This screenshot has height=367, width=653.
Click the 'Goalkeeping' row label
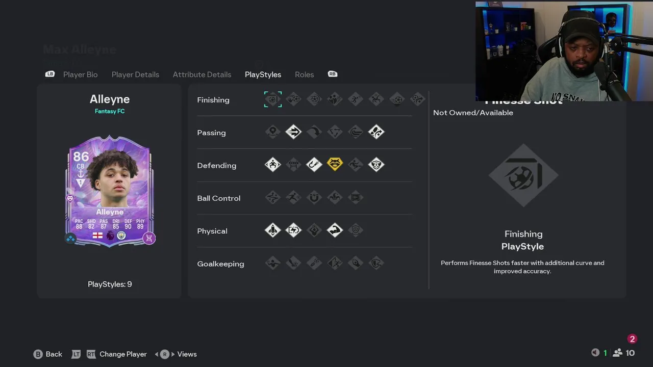coord(220,264)
